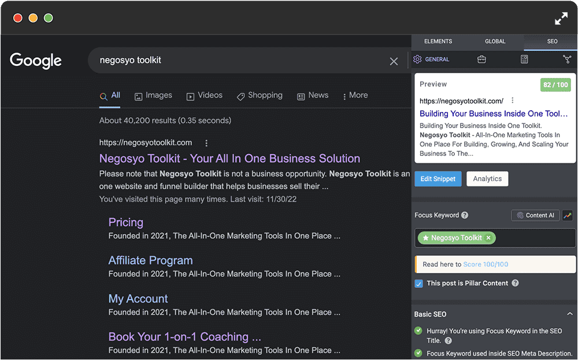The image size is (578, 363).
Task: Switch to Shopping search results
Action: coord(260,95)
